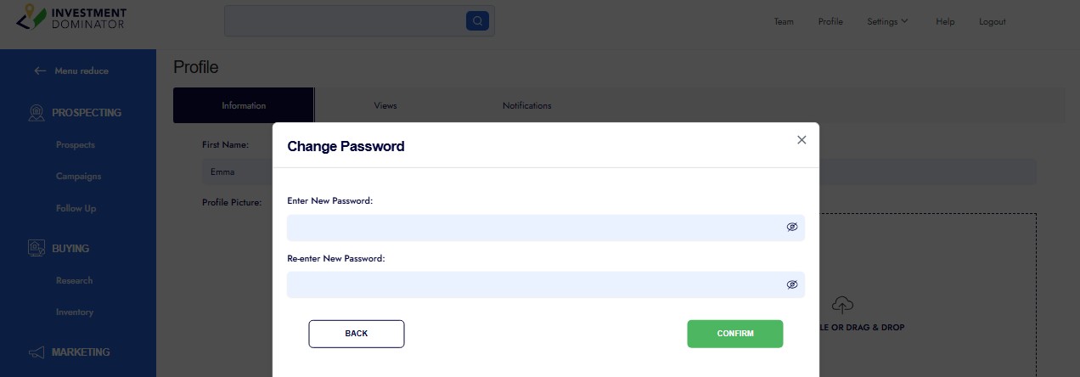Click Logout in the top navigation
Image resolution: width=1080 pixels, height=377 pixels.
[x=992, y=22]
